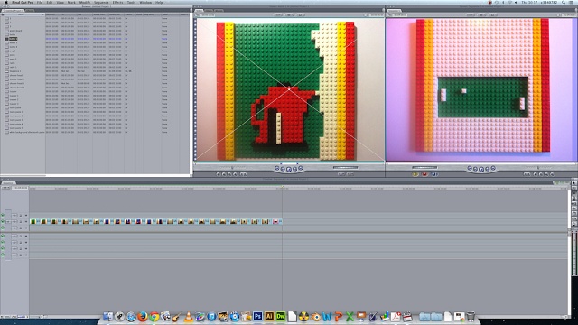Screen dimensions: 578x325
Task: Open Blender from the dock
Action: (x=315, y=317)
